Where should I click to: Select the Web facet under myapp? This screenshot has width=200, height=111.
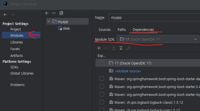66,29
